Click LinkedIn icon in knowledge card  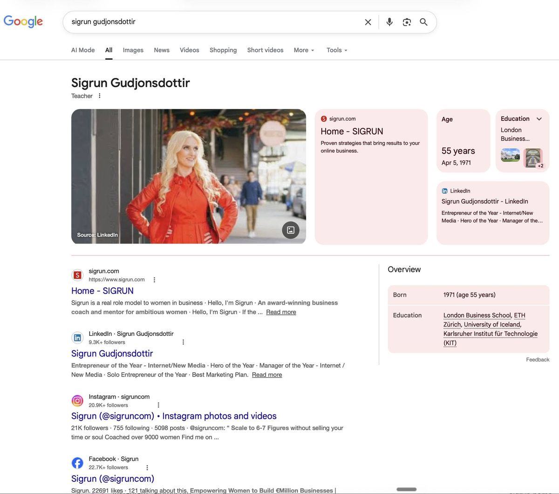444,191
